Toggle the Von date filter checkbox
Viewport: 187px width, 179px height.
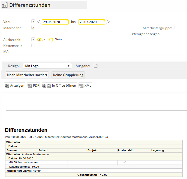tap(33, 22)
